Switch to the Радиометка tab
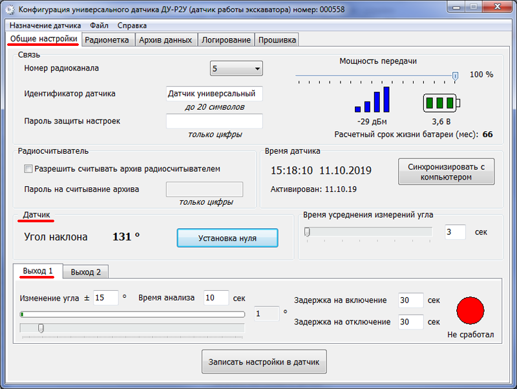517x389 pixels. (107, 40)
